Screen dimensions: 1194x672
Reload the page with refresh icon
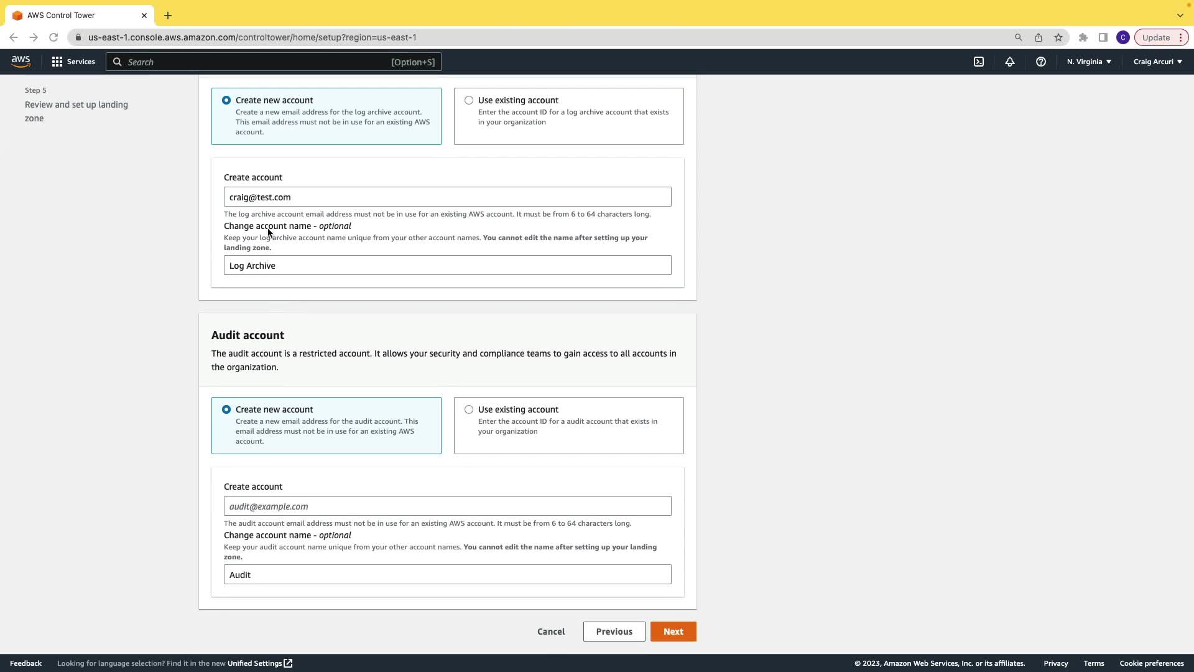(x=53, y=37)
